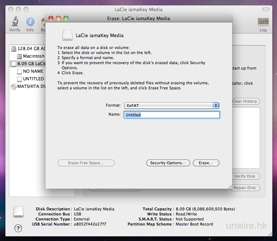This screenshot has width=277, height=241.
Task: Open the Format dropdown showing ExFAT
Action: click(172, 106)
